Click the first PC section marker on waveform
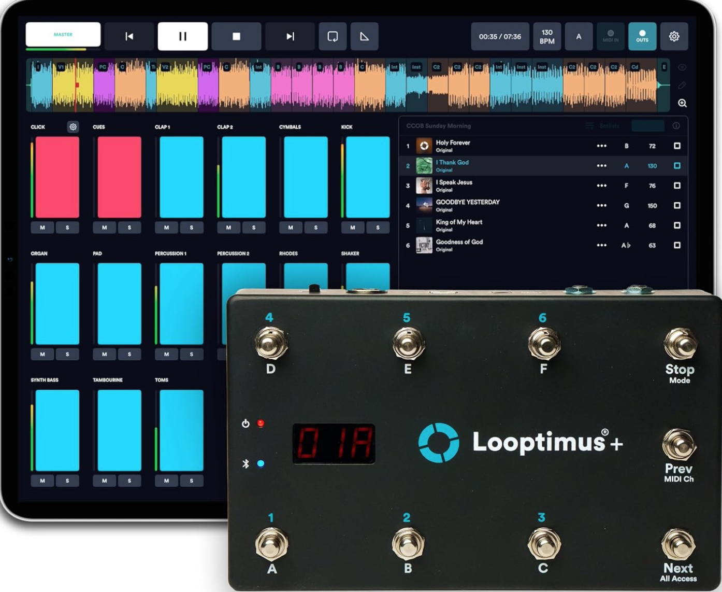Viewport: 722px width, 592px height. coord(103,67)
